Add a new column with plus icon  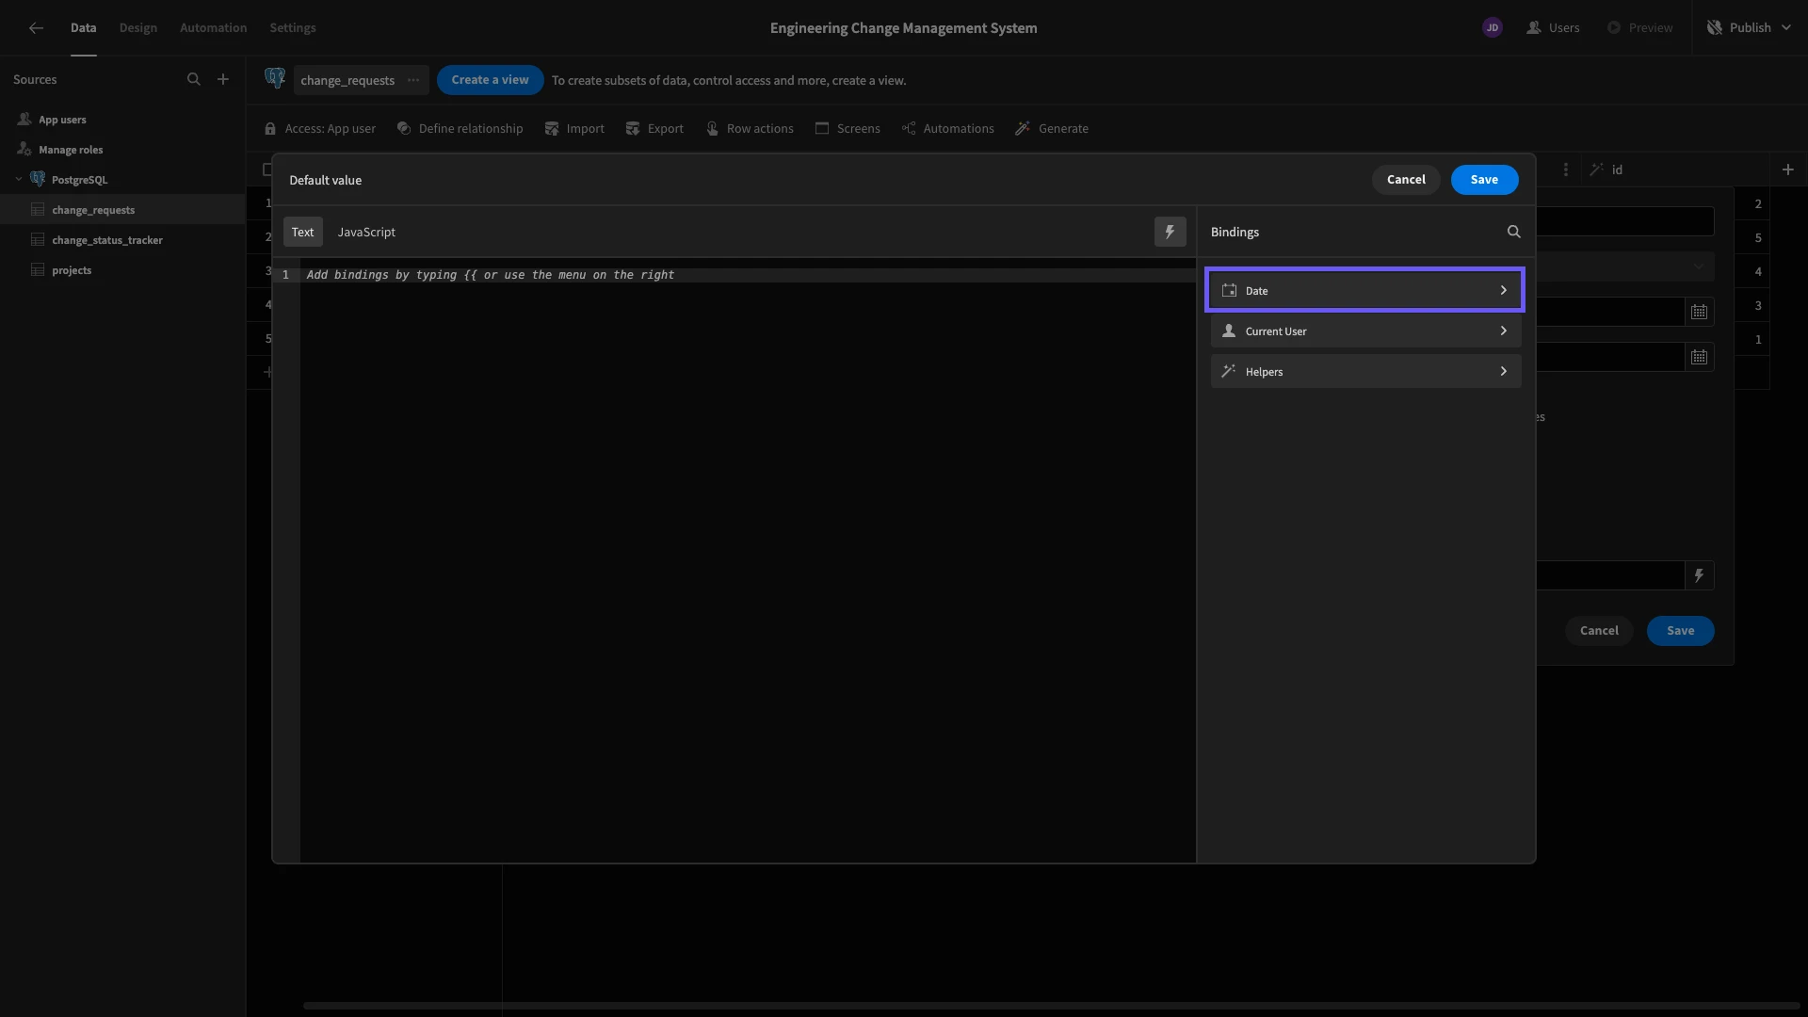(1787, 169)
